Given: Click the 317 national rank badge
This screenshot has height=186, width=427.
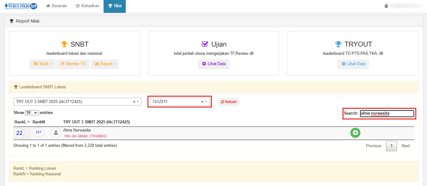Looking at the screenshot, I should point(38,132).
